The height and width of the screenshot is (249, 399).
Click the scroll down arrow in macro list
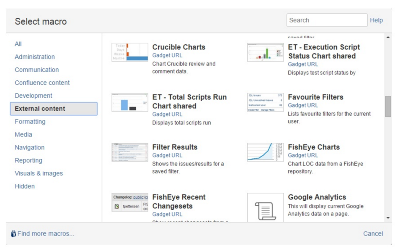coord(388,218)
